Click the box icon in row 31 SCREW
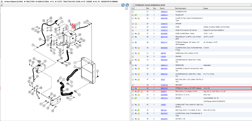The image size is (252, 121). [x=138, y=53]
